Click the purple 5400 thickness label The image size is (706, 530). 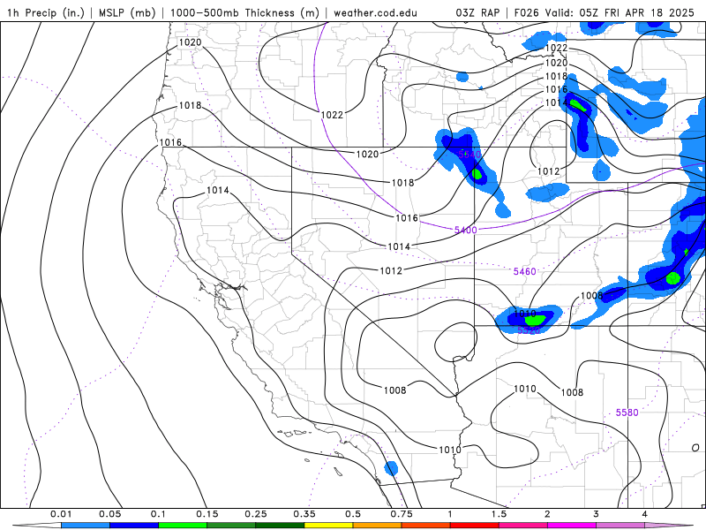point(466,231)
